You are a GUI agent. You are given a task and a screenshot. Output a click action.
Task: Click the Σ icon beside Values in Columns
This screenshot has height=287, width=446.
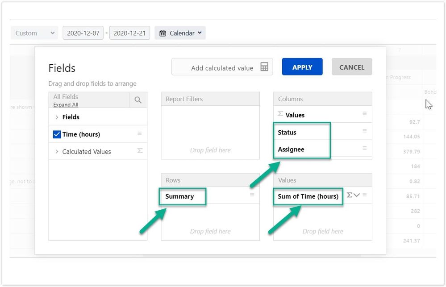(x=280, y=114)
